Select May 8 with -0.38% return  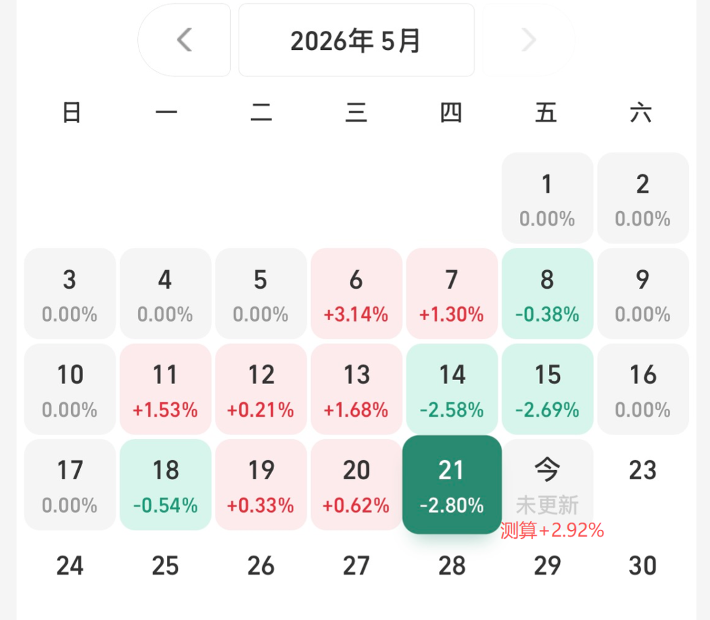[x=548, y=293]
